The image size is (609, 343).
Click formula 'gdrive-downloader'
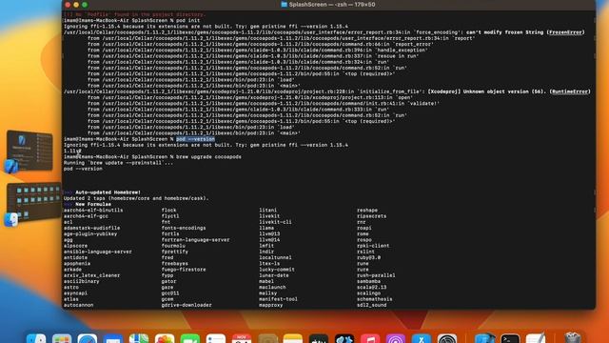[187, 305]
